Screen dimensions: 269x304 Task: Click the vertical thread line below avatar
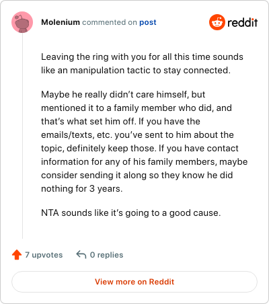click(x=22, y=136)
